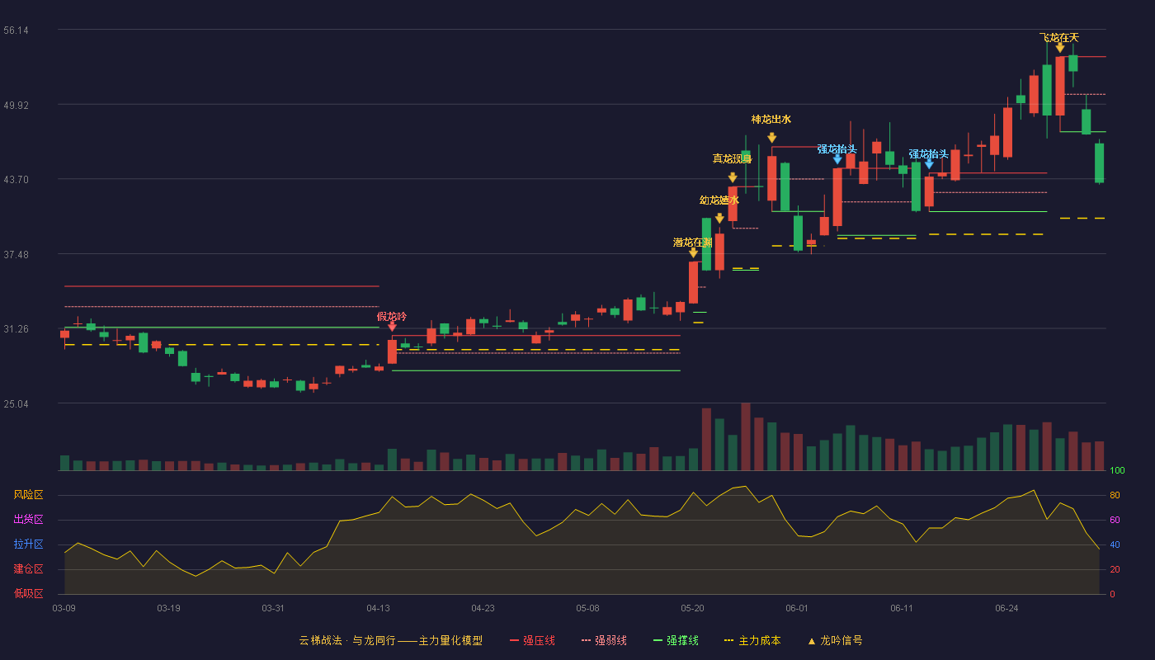The image size is (1155, 660).
Task: Click the arrow marker below 神龙出水
Action: (x=771, y=137)
